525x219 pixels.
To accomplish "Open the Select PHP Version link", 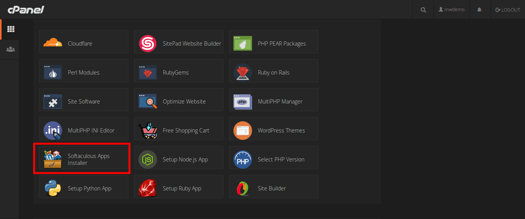I will (x=281, y=160).
